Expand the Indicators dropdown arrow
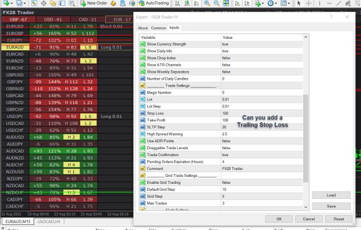The image size is (361, 230). 263,3
